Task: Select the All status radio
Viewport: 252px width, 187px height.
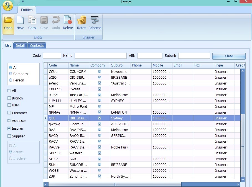Action: 11,145
